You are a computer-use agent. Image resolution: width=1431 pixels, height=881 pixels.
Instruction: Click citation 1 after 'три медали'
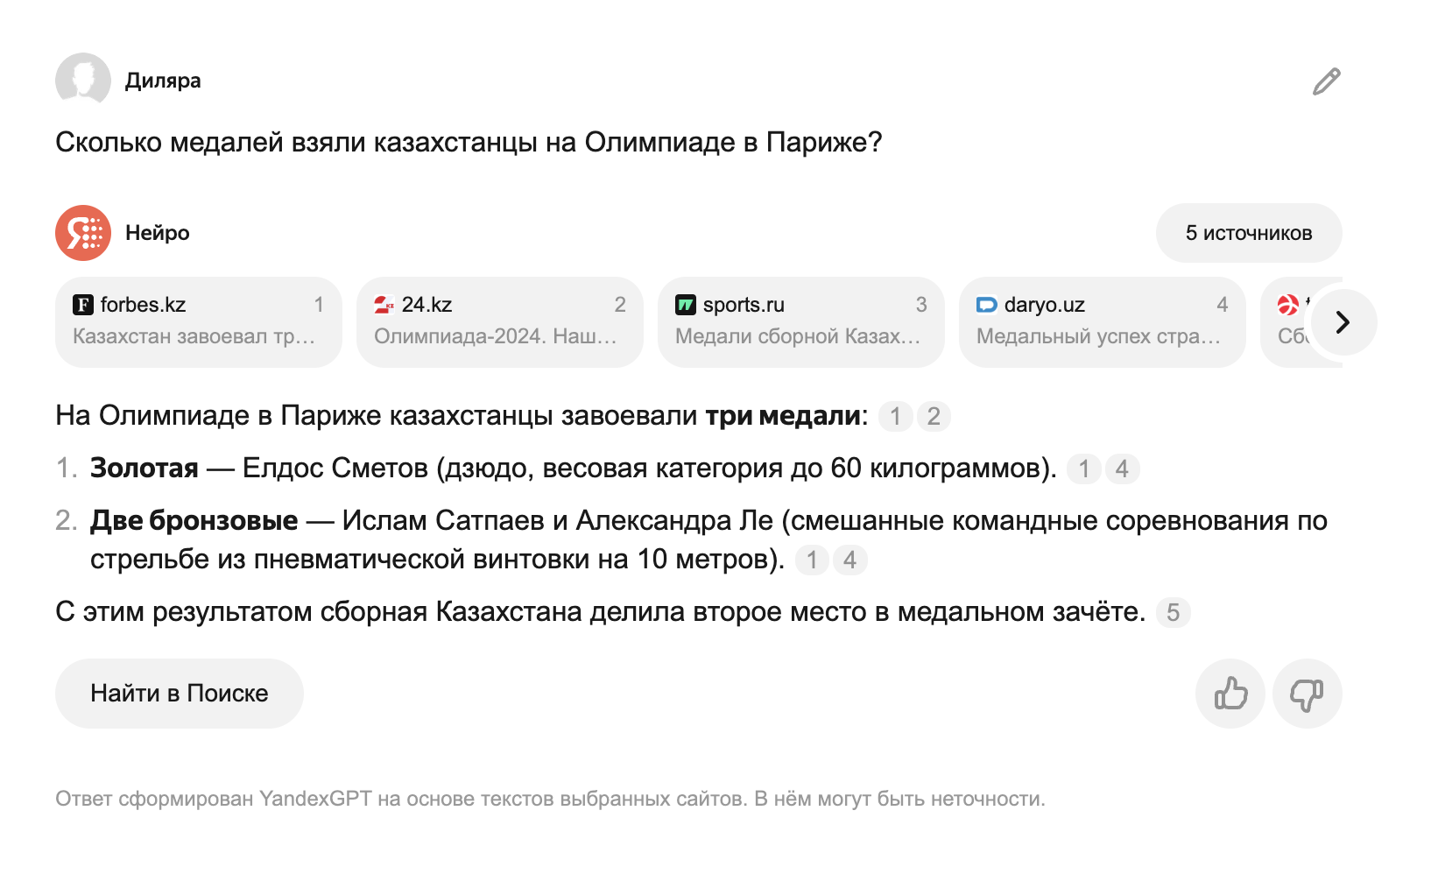(x=895, y=416)
